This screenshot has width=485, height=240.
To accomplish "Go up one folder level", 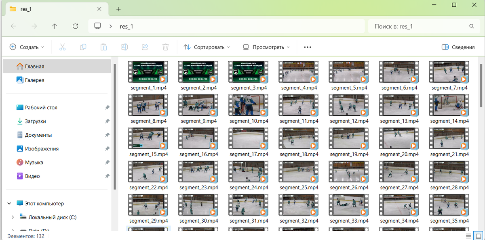I will click(55, 26).
